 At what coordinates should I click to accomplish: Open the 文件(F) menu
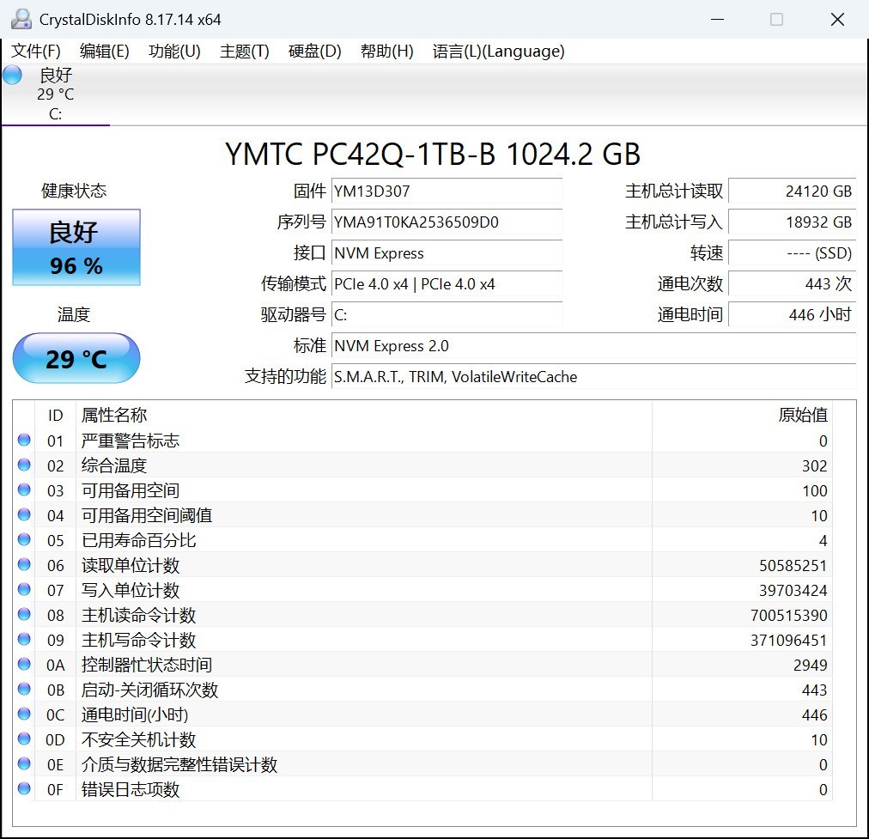click(35, 52)
